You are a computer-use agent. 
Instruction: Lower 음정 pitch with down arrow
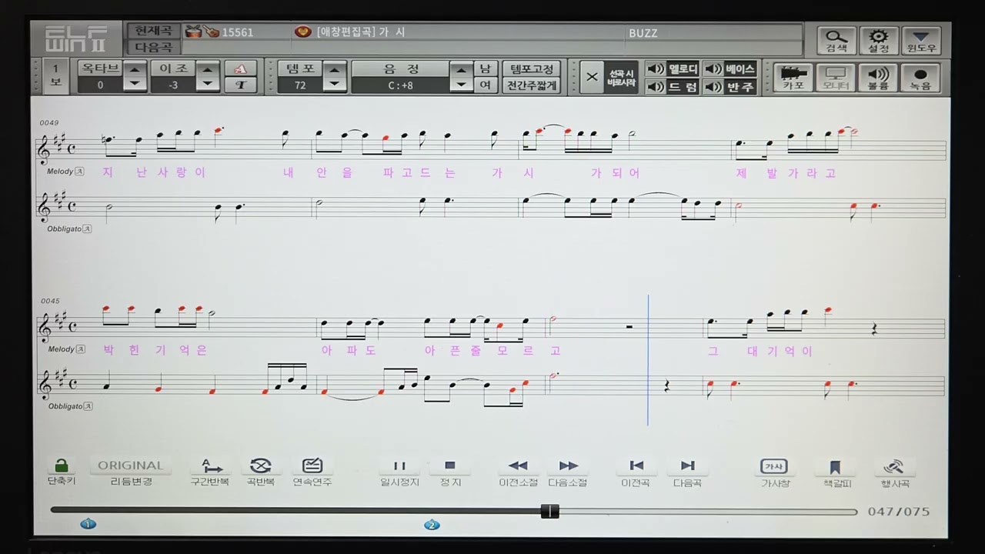point(460,85)
